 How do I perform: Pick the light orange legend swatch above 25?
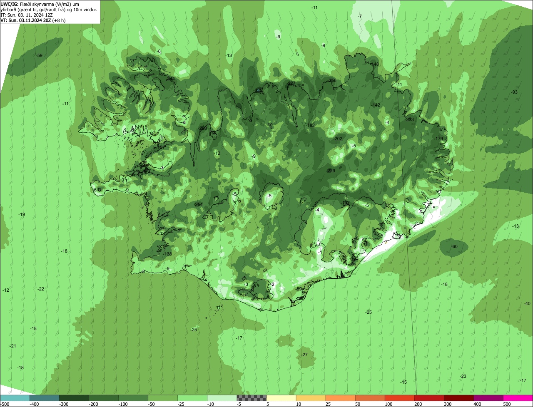coord(340,398)
